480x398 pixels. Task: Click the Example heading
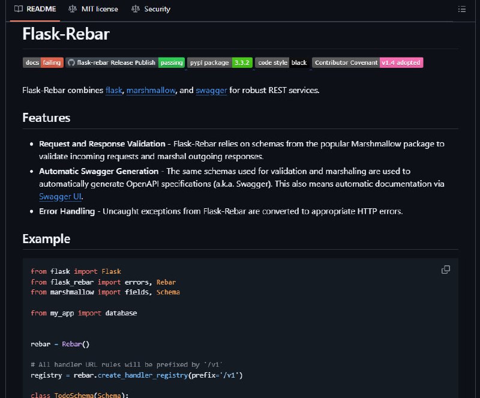[x=46, y=239]
